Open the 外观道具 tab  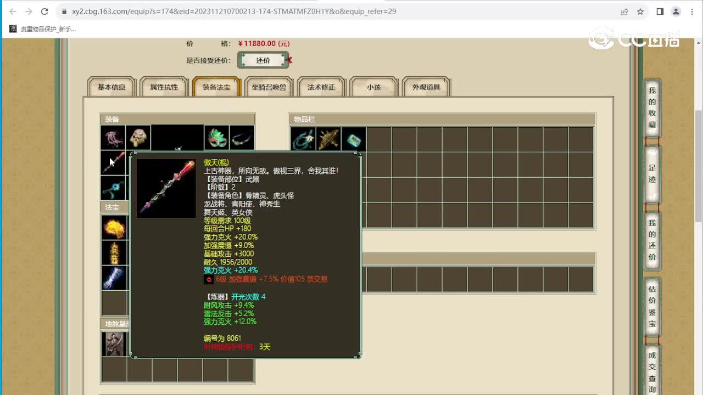click(x=426, y=87)
